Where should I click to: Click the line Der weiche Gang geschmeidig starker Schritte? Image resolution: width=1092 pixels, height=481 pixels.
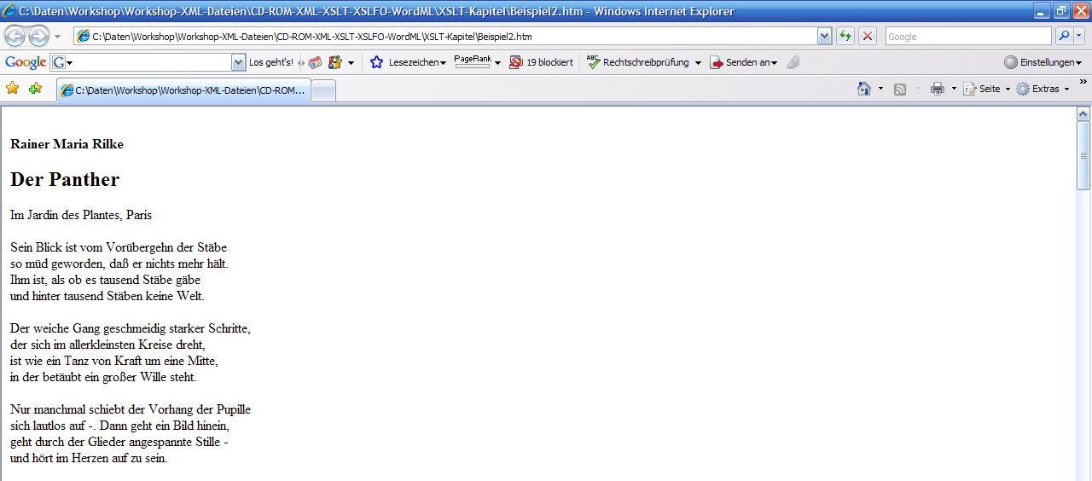pyautogui.click(x=131, y=328)
